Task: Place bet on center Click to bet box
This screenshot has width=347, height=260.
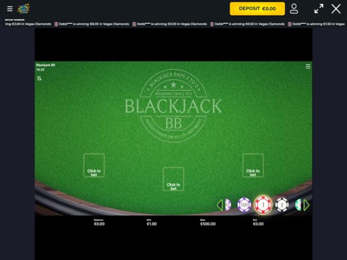Action: pos(173,179)
